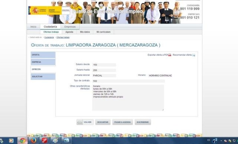Click the Salario hasta field

[104, 70]
